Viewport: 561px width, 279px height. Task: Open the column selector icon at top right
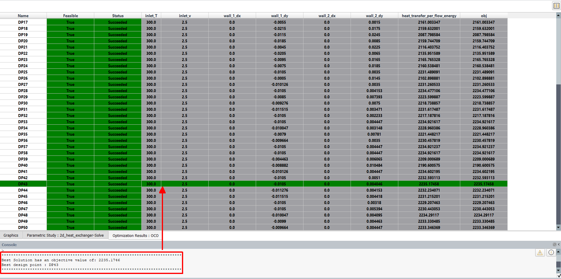[556, 5]
